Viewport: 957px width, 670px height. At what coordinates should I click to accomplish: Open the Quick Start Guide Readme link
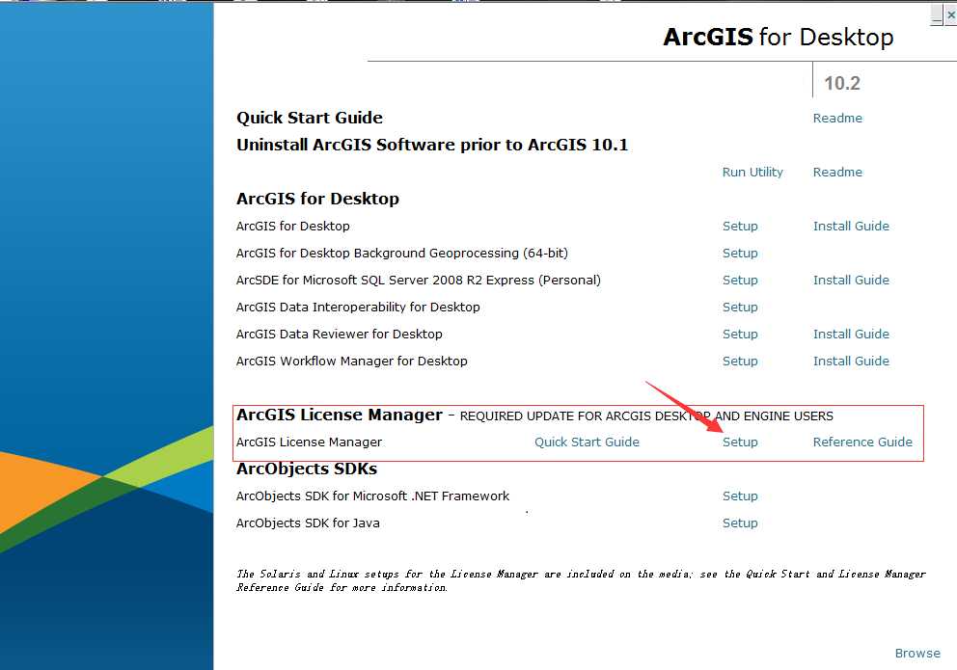tap(837, 119)
